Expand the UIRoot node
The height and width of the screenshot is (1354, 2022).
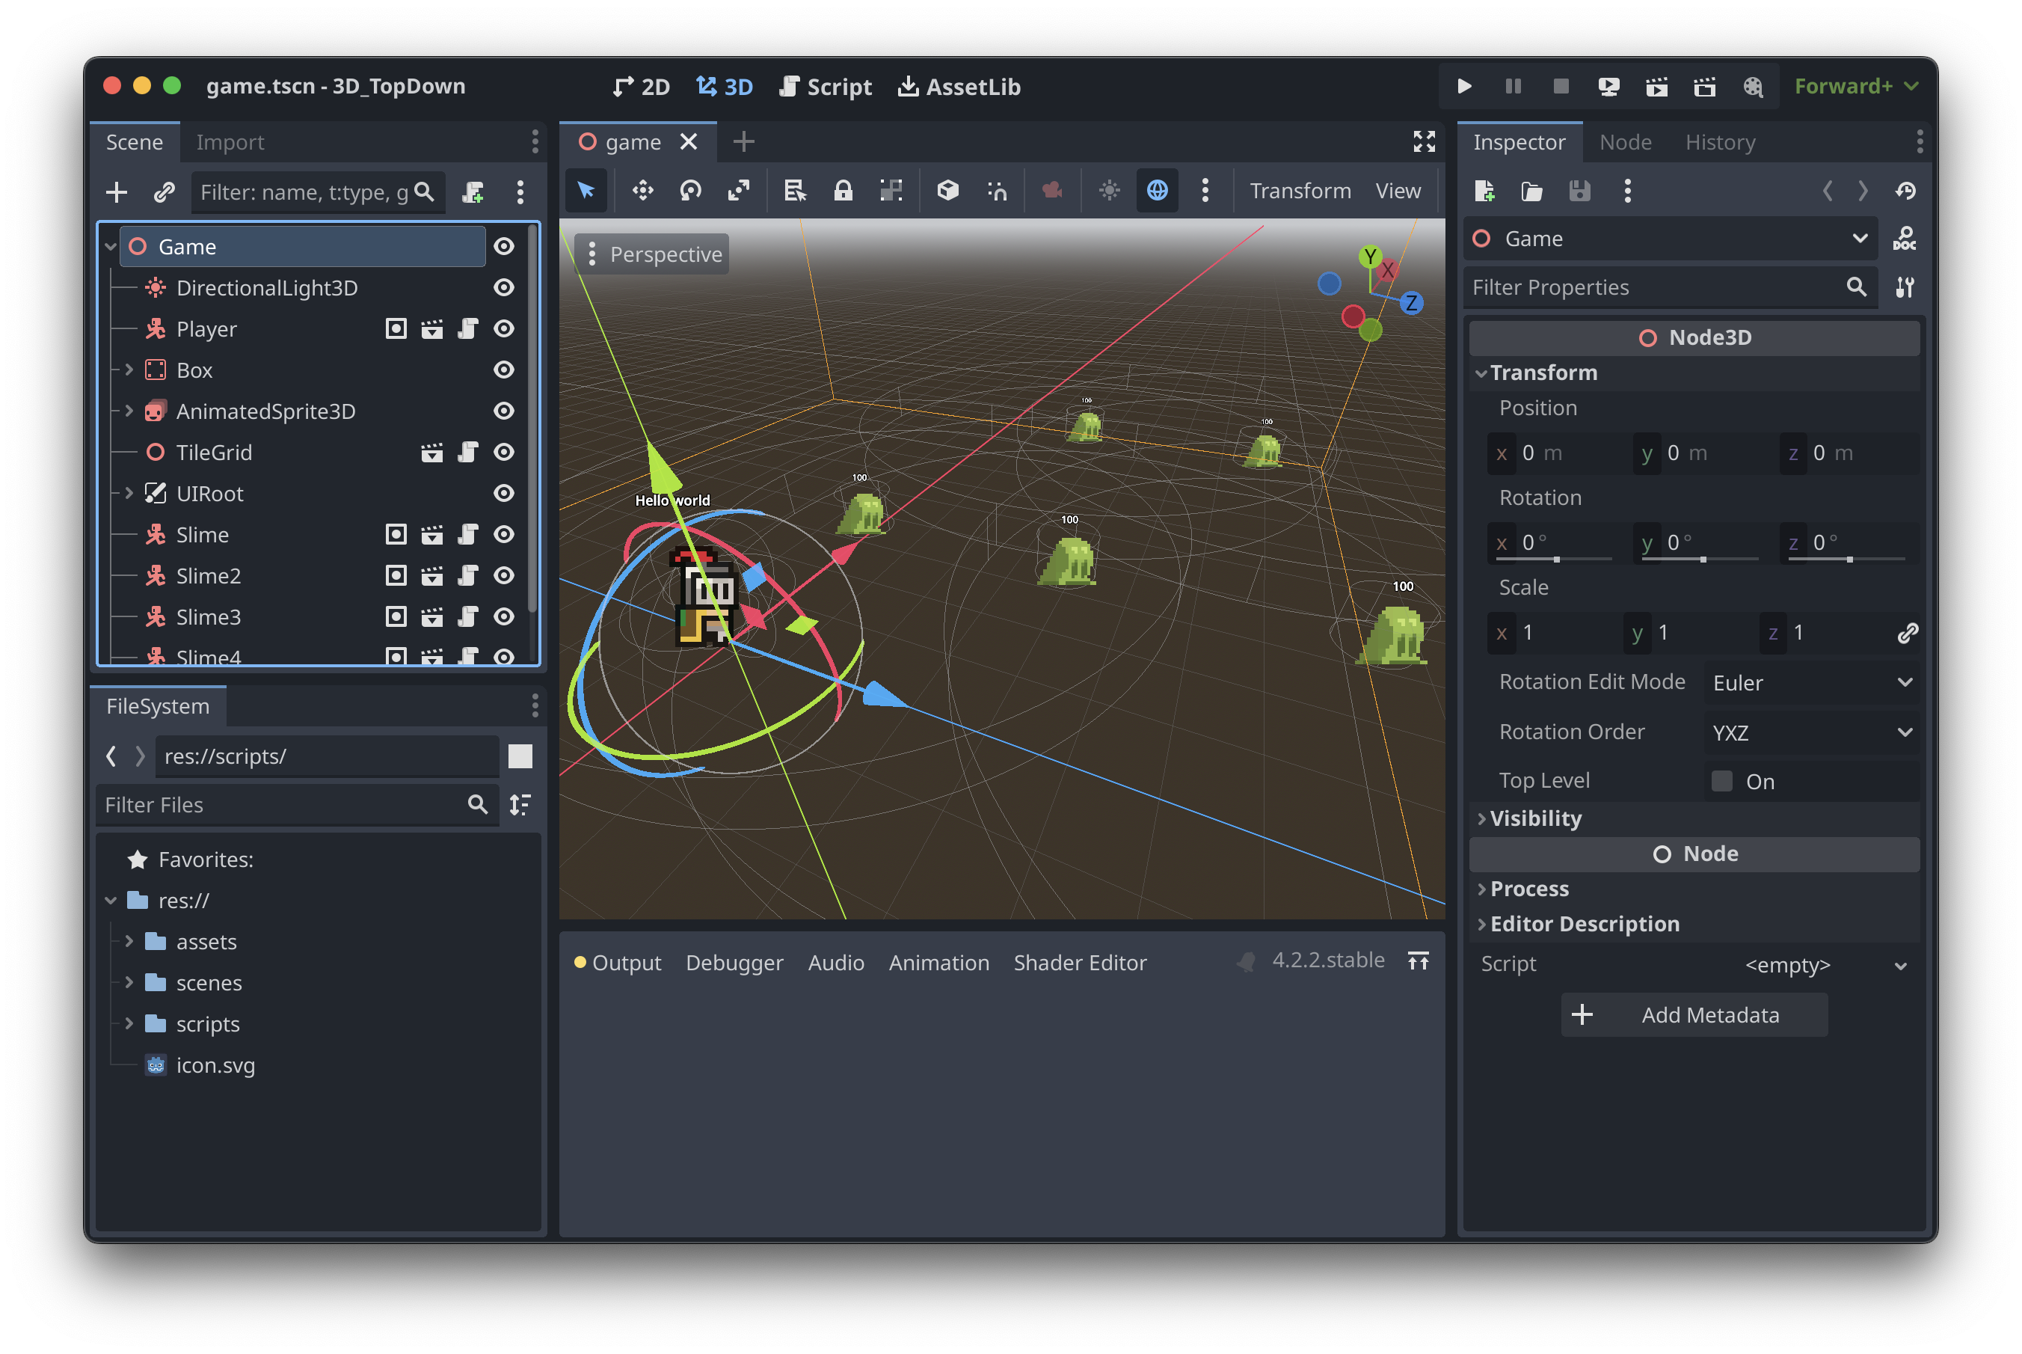[x=129, y=494]
